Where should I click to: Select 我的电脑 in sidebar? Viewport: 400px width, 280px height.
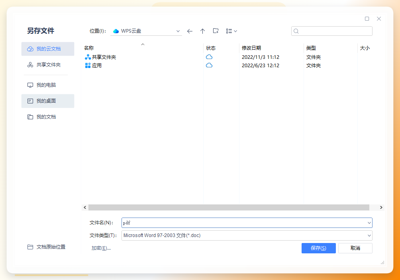[48, 85]
